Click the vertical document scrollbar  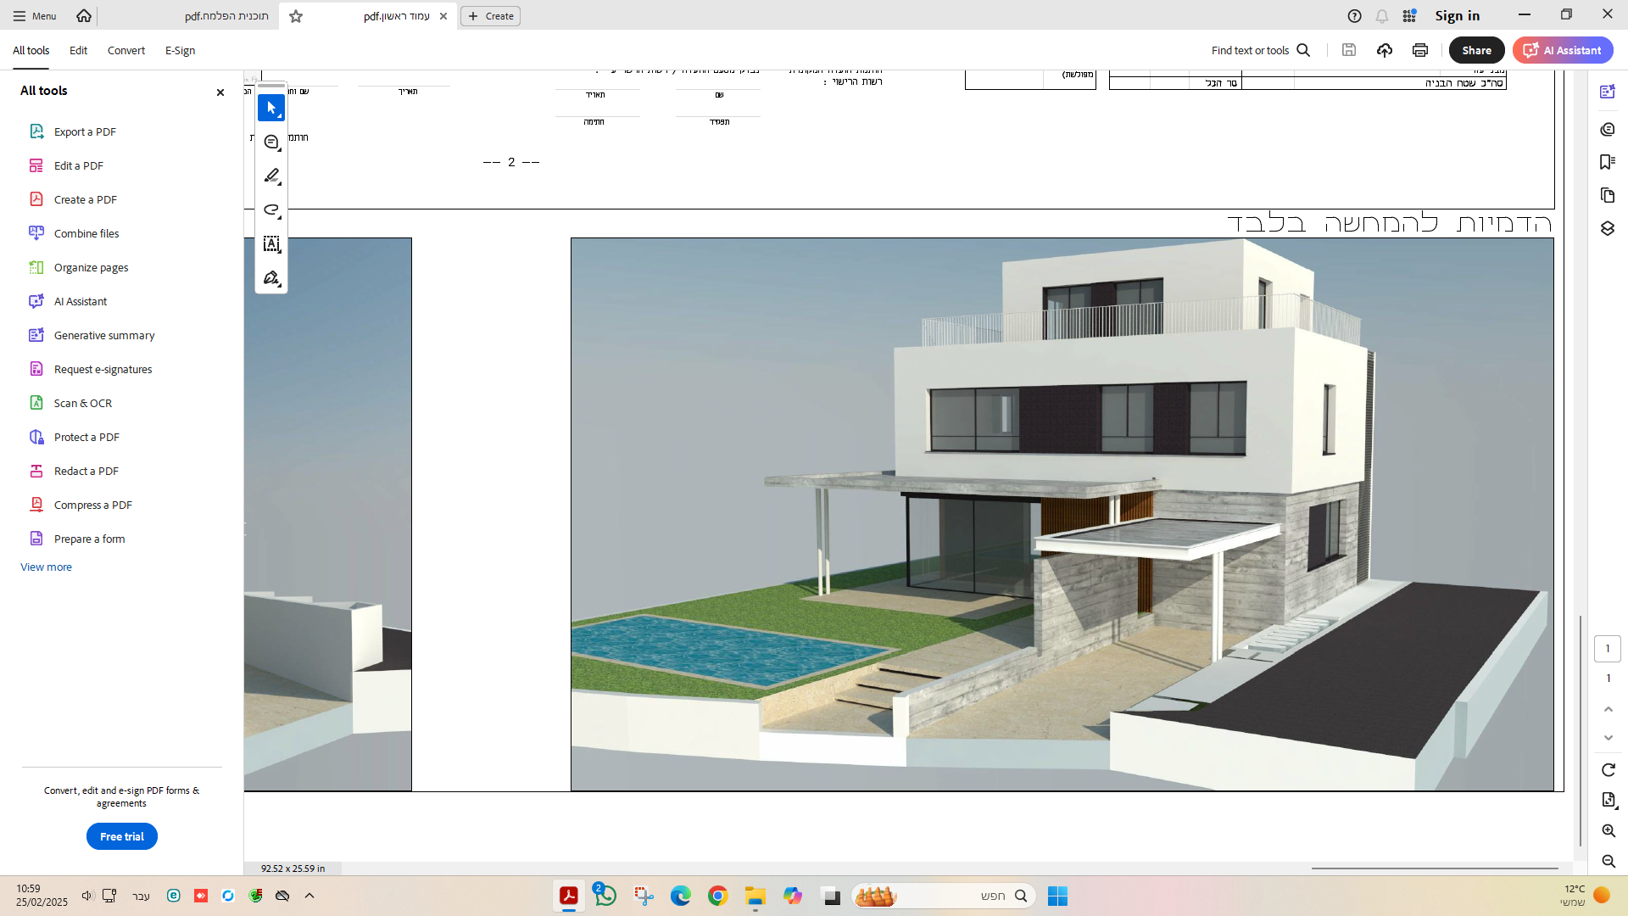[1581, 729]
